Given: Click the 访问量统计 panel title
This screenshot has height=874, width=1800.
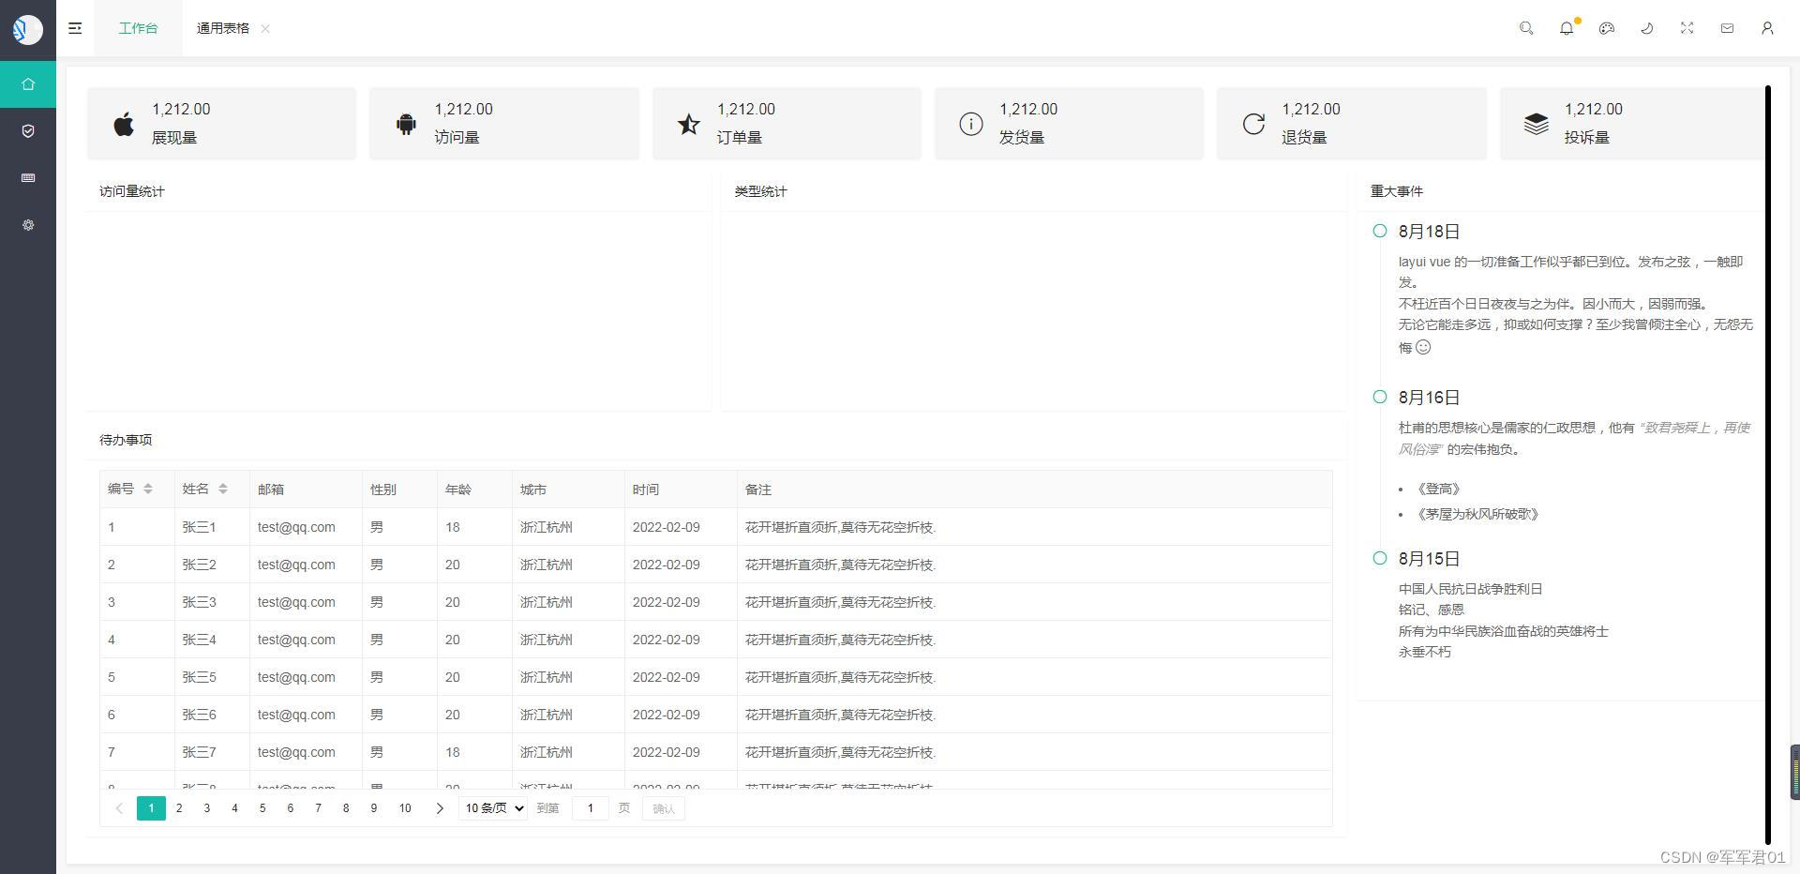Looking at the screenshot, I should [132, 191].
